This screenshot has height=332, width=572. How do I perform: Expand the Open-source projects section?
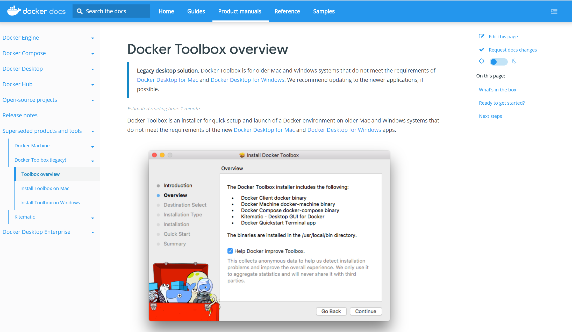(x=93, y=100)
